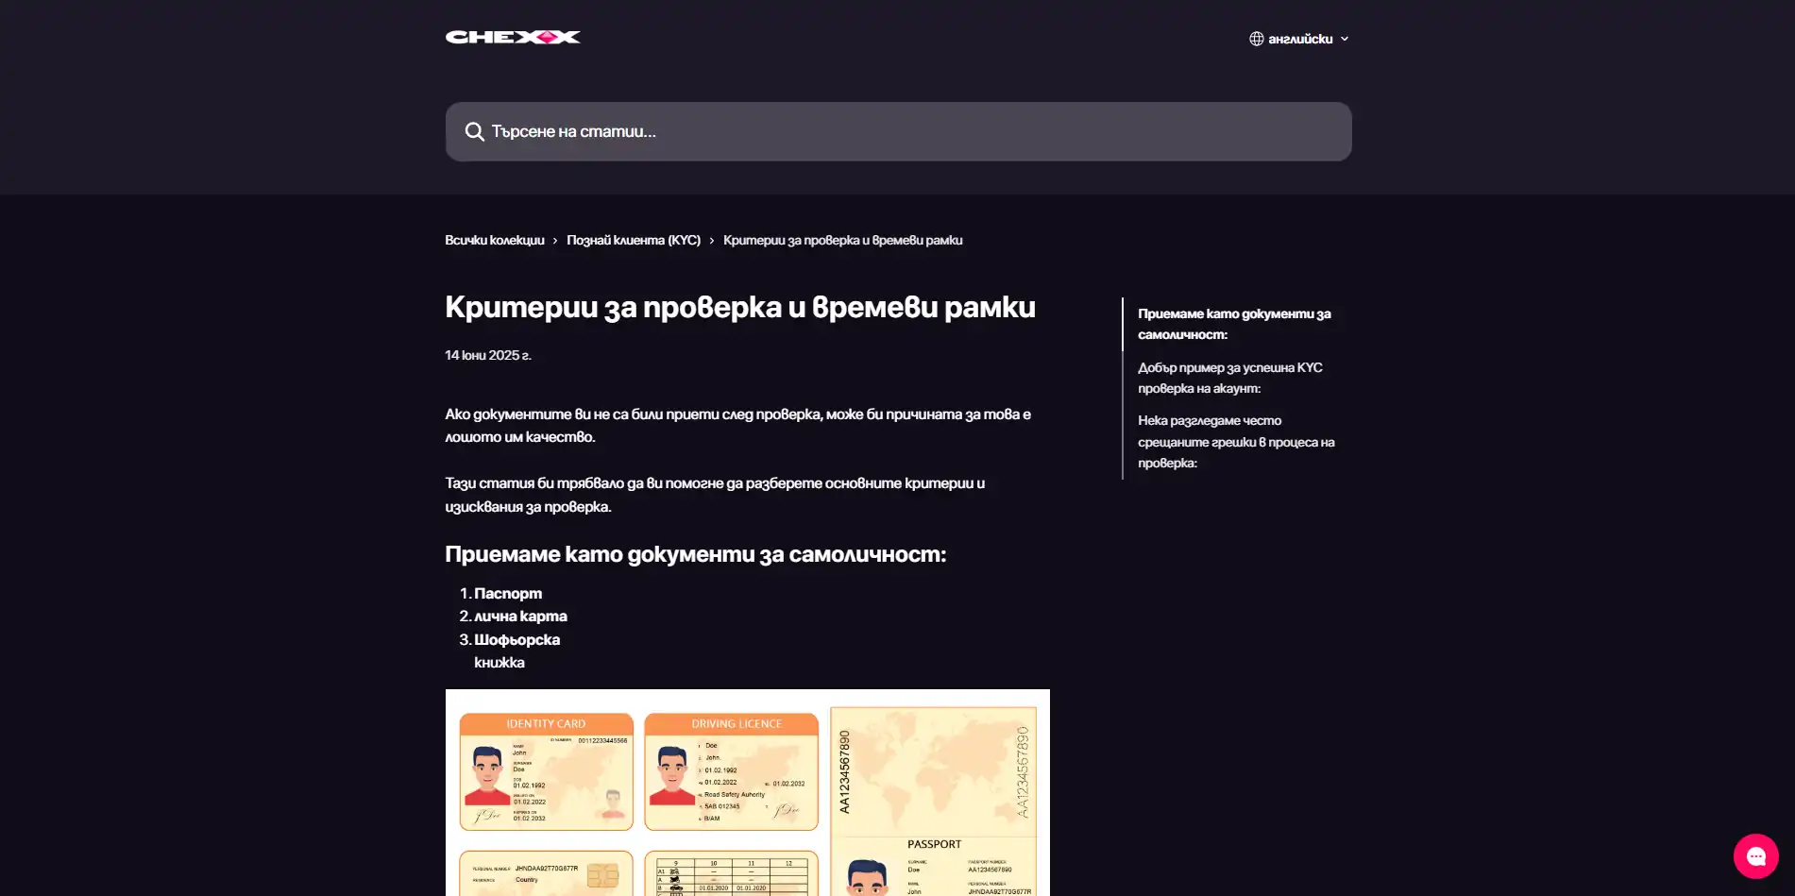Open breadcrumb link 'Всички колекции'
The height and width of the screenshot is (896, 1795).
pos(495,240)
